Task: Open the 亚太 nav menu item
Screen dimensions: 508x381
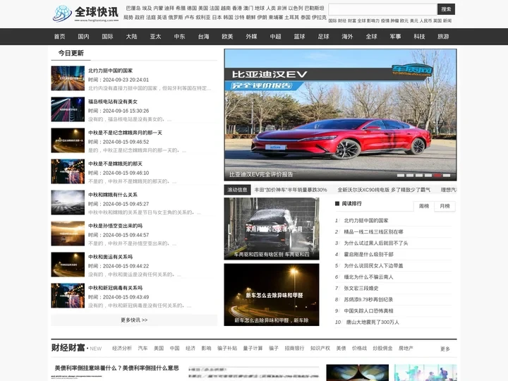Action: point(155,37)
